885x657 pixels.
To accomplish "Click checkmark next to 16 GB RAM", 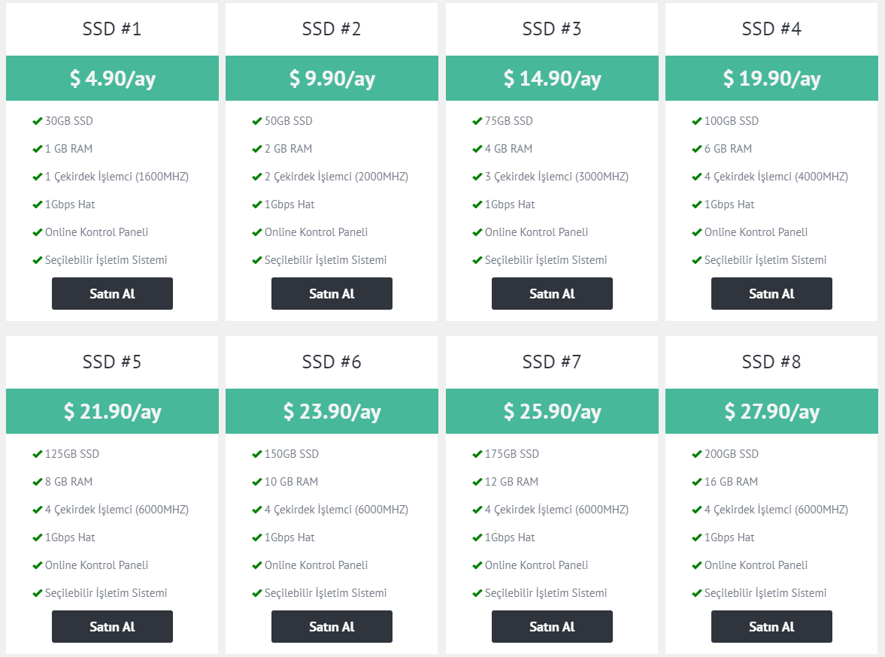I will [x=696, y=482].
